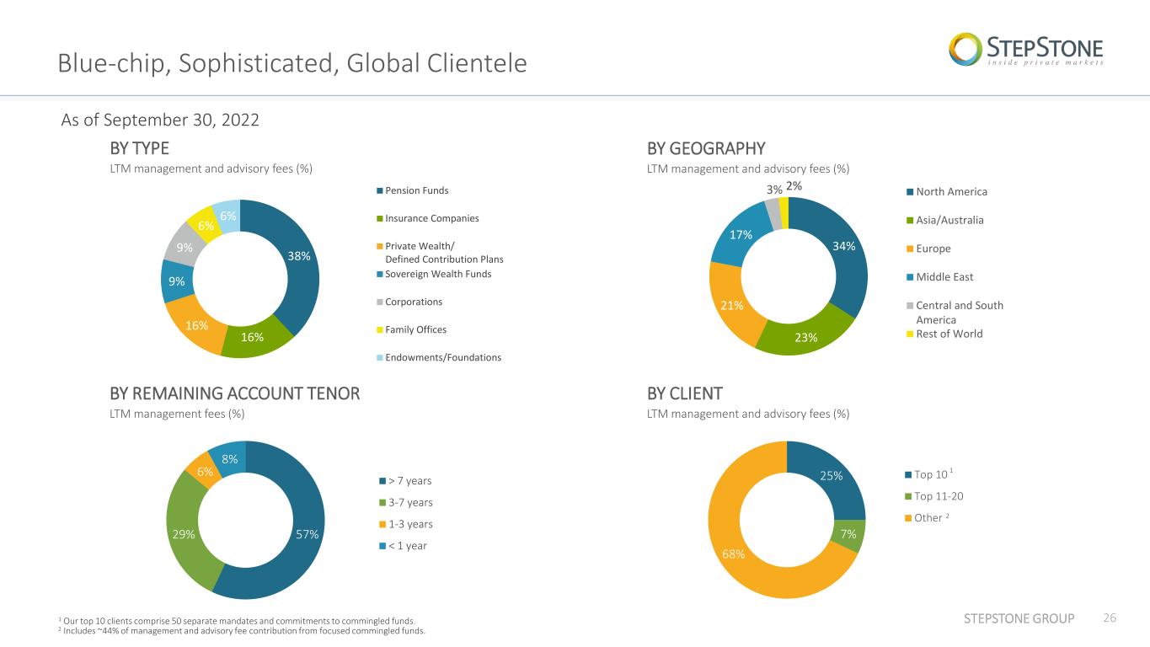Click the StepStone logo icon
Image resolution: width=1150 pixels, height=647 pixels.
965,48
